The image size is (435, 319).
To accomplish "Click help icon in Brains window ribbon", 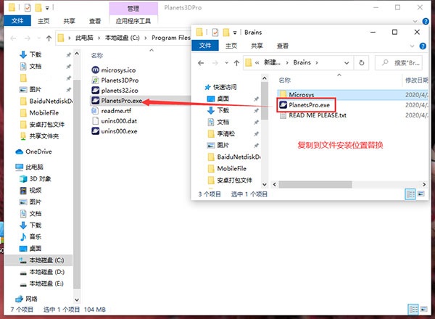I will pyautogui.click(x=423, y=46).
